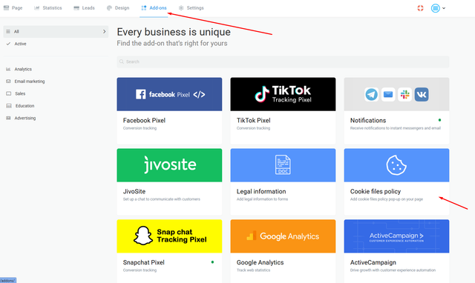Click the Email marketing envelope icon
This screenshot has width=475, height=283.
[8, 81]
